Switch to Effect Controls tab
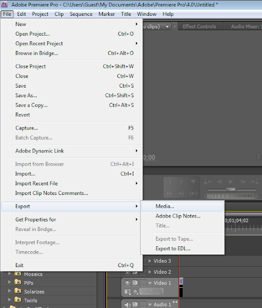Screen dimensions: 262x308 (x=199, y=26)
